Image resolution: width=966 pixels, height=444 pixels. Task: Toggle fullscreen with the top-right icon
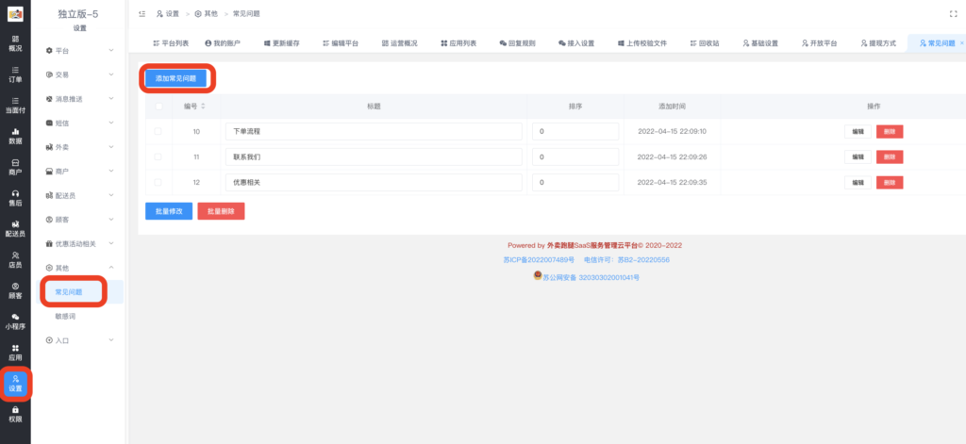(x=953, y=14)
